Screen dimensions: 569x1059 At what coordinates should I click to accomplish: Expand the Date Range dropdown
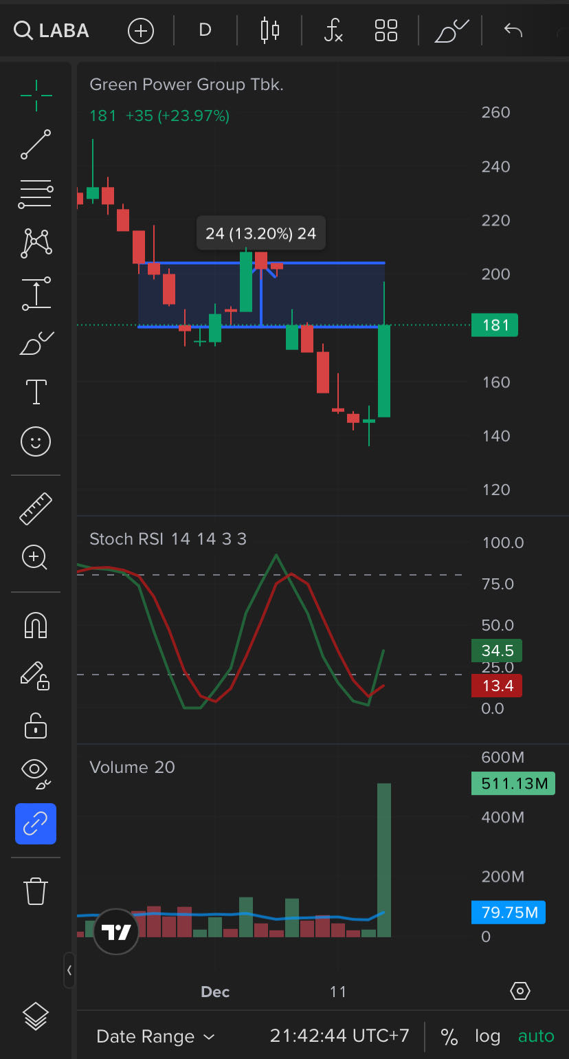156,1036
